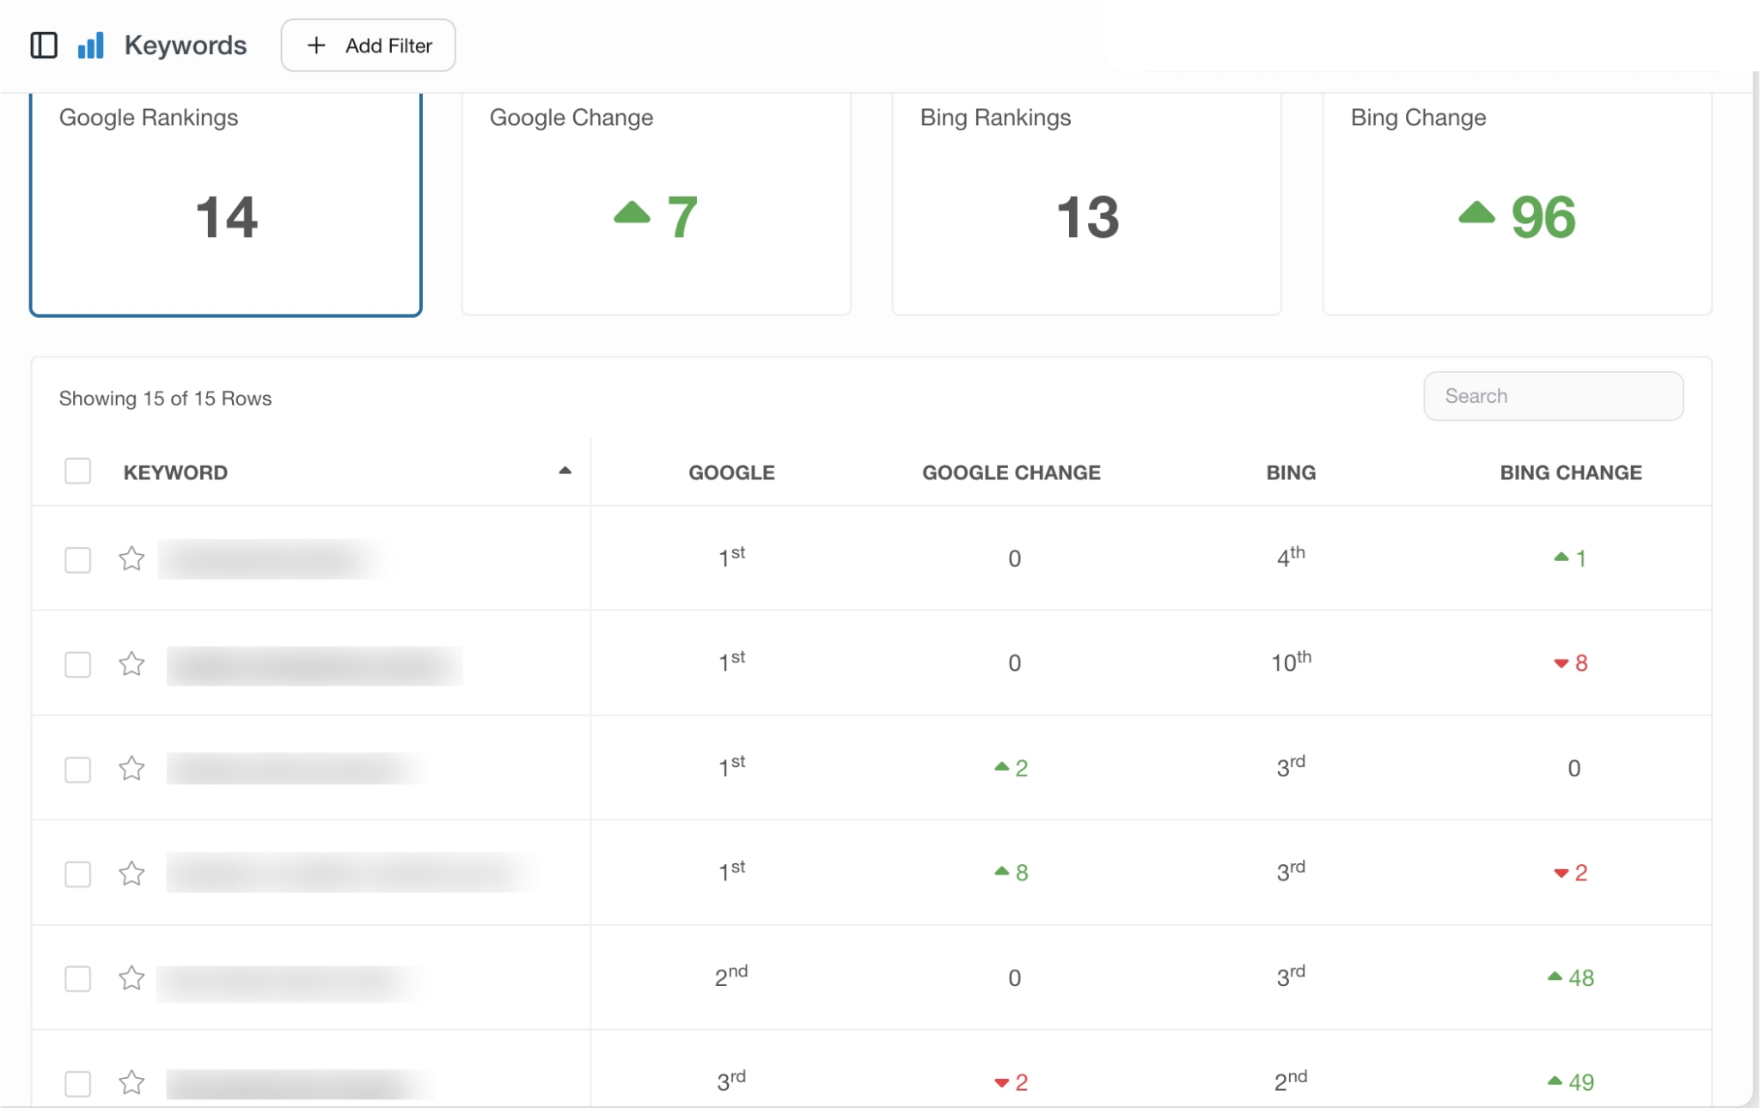
Task: Click the blue bar chart Keywords icon
Action: pyautogui.click(x=91, y=46)
